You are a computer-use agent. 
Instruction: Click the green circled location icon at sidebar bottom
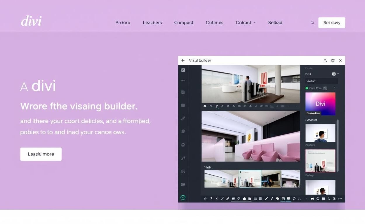[183, 197]
